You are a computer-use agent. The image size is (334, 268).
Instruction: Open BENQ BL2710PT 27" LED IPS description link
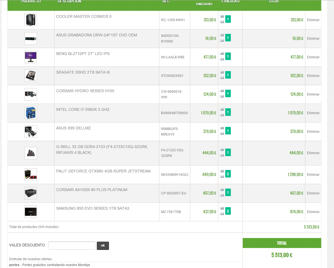83,54
